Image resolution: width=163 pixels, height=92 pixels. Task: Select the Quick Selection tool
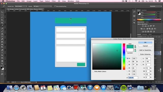[2, 20]
